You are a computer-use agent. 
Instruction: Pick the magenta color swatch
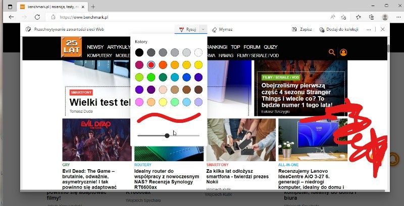click(x=139, y=65)
